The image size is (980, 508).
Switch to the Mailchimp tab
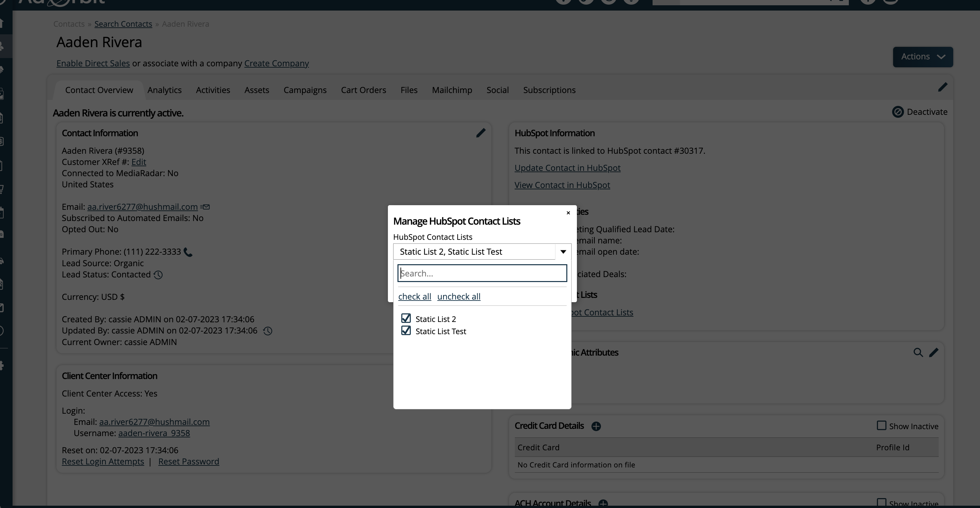pos(452,90)
